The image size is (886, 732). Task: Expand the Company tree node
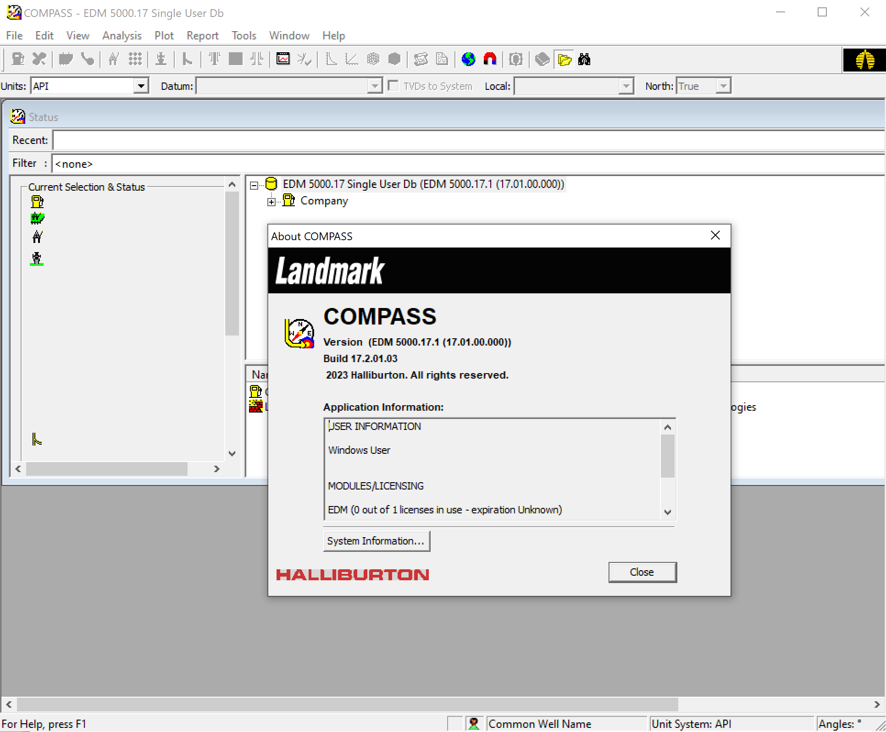tap(271, 202)
